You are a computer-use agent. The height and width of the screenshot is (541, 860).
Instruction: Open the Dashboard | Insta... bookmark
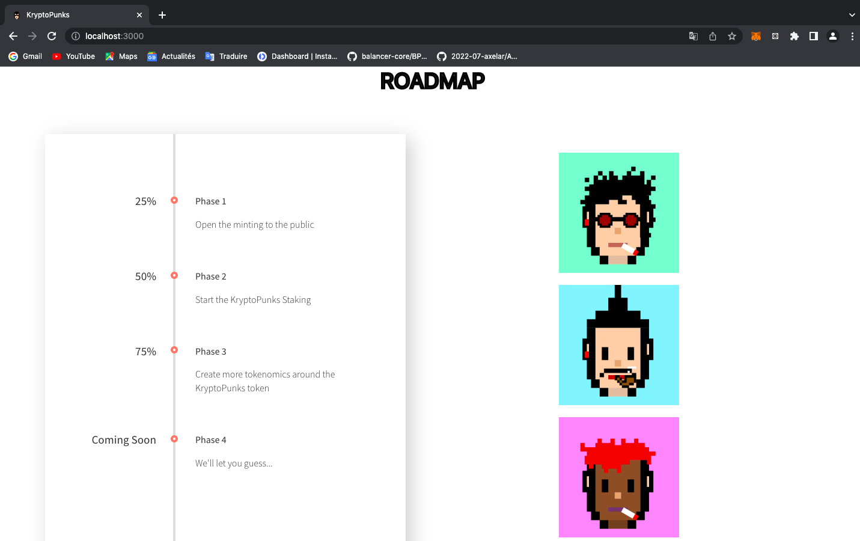297,57
